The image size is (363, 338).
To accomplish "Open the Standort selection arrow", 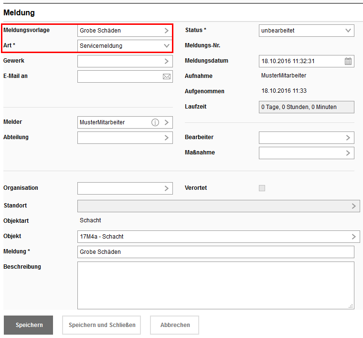I will (353, 206).
